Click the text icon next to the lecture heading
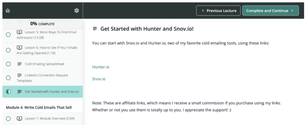306x128 pixels. (x=95, y=29)
